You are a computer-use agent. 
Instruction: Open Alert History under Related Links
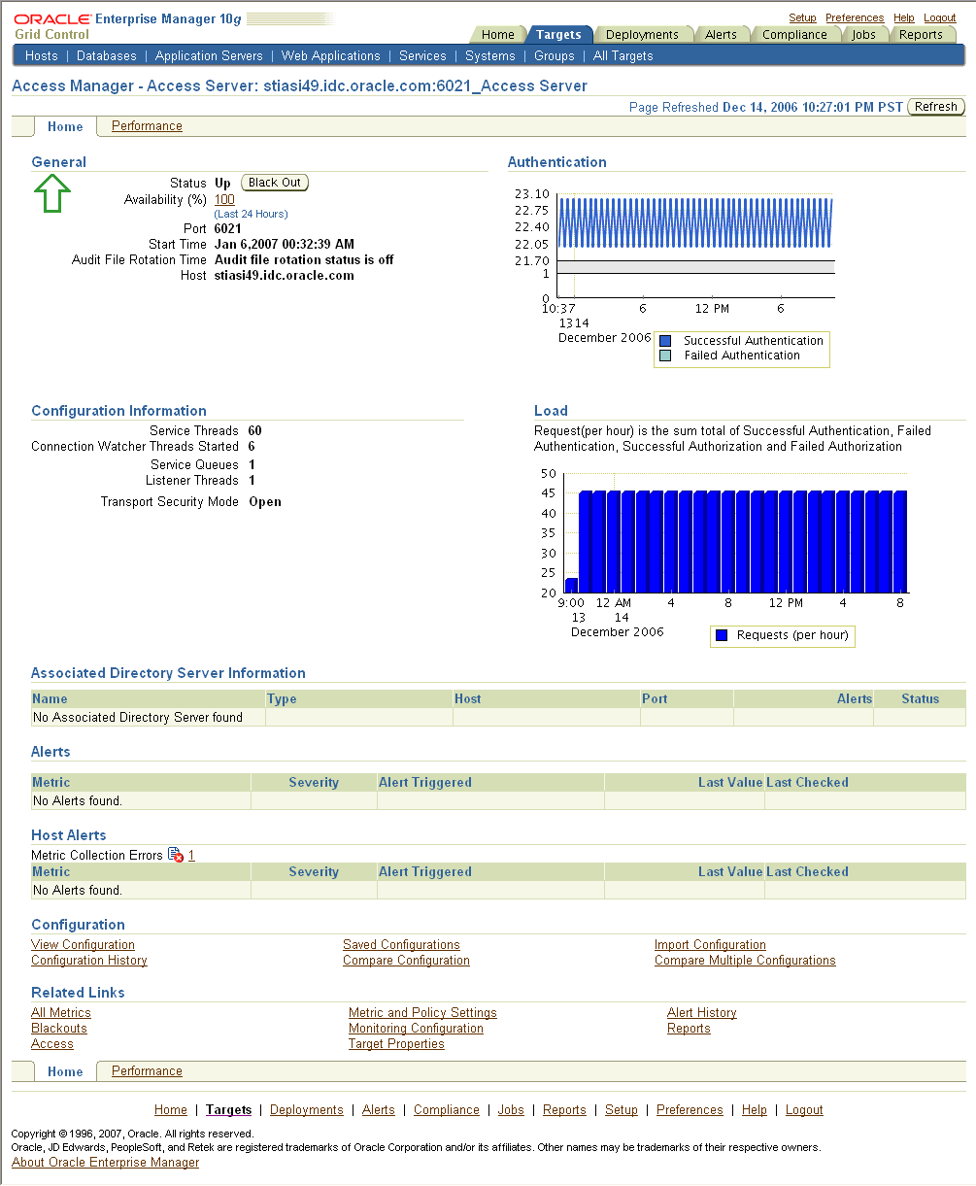[x=701, y=1012]
